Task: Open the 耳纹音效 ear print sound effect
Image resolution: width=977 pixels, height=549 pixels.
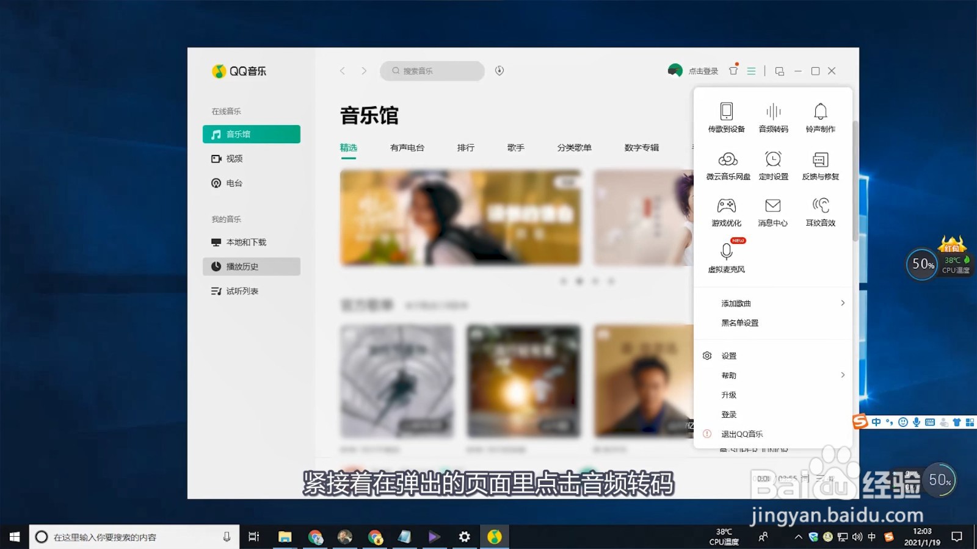Action: 820,212
